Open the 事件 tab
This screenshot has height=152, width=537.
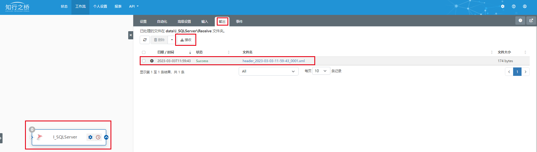pos(239,22)
